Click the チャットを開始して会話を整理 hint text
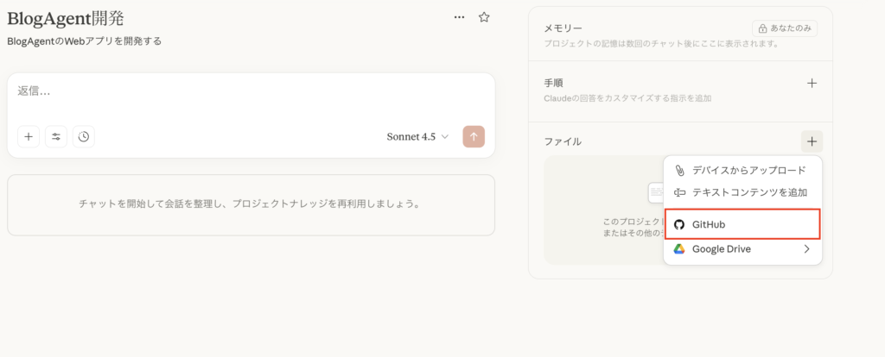 point(251,204)
